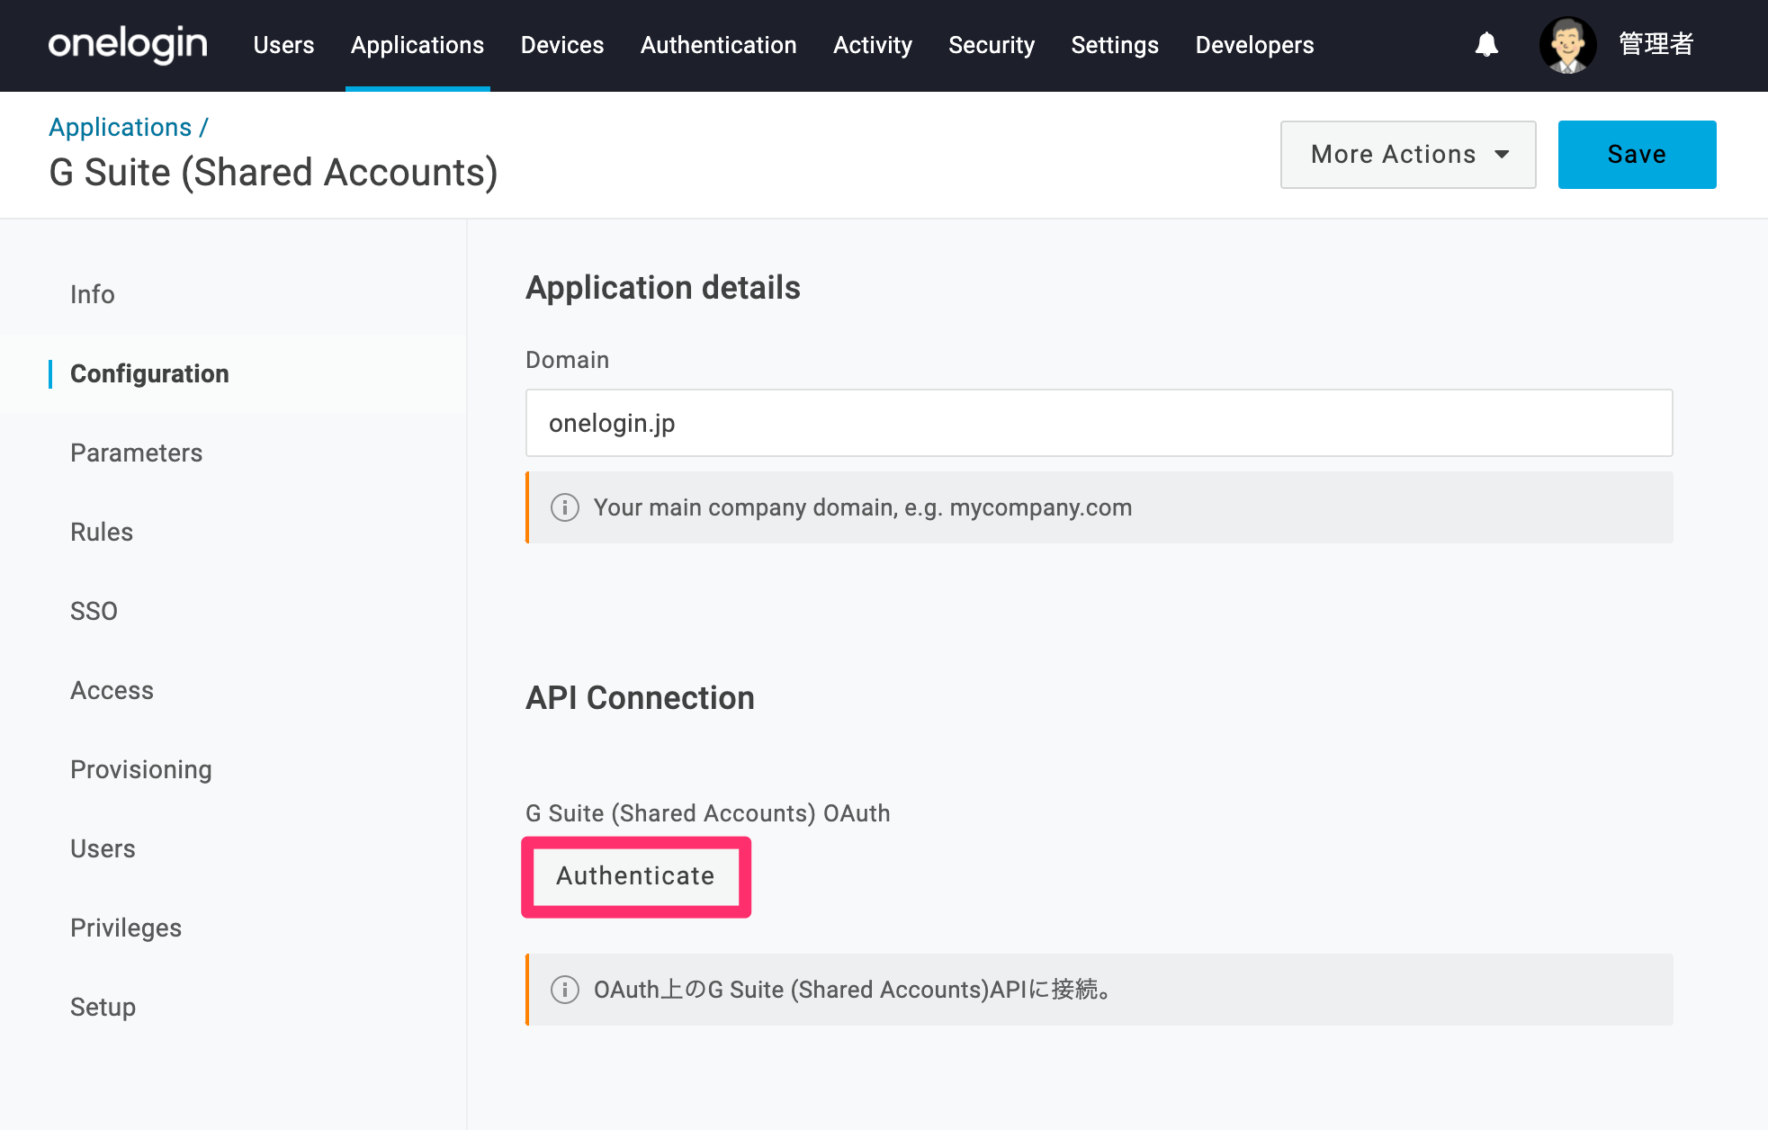Click the Domain input field
Image resolution: width=1768 pixels, height=1130 pixels.
click(x=1099, y=423)
